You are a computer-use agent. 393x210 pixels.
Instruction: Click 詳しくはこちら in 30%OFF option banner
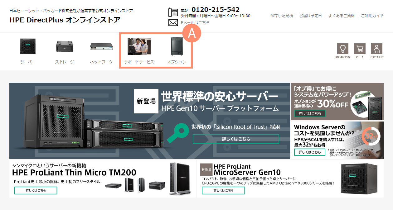point(310,113)
